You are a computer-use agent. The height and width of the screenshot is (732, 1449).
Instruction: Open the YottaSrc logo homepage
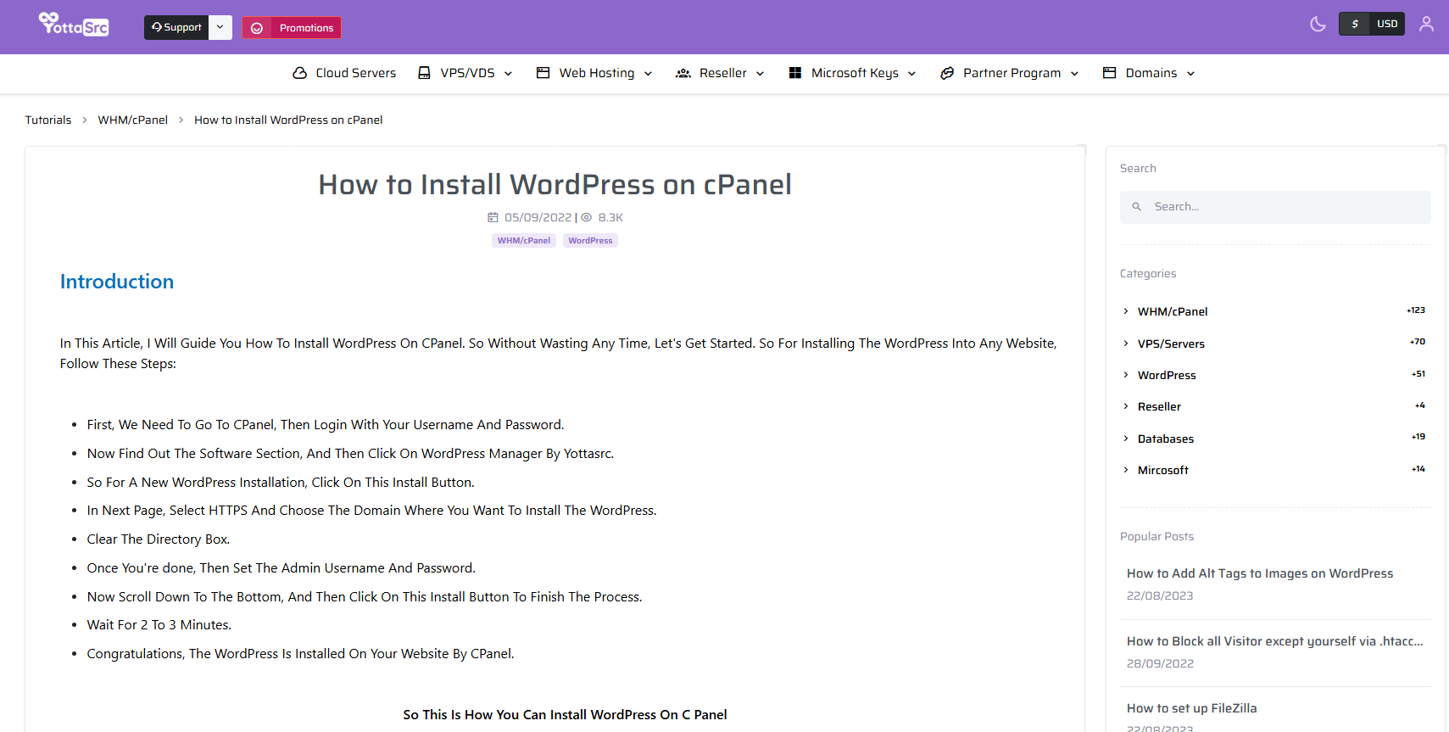(74, 25)
